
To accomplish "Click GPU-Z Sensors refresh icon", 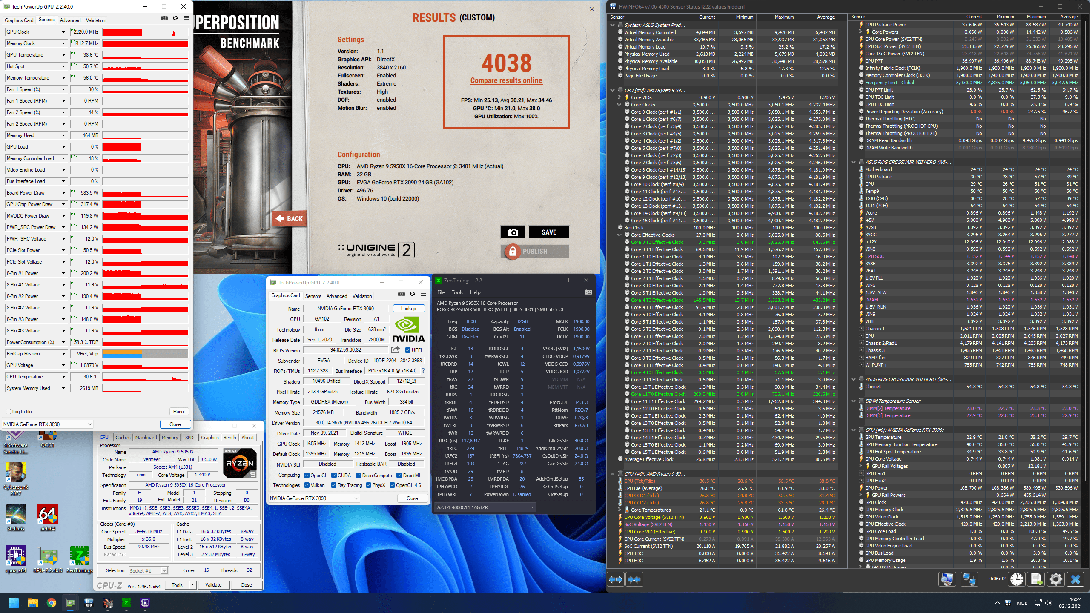I will pos(175,18).
